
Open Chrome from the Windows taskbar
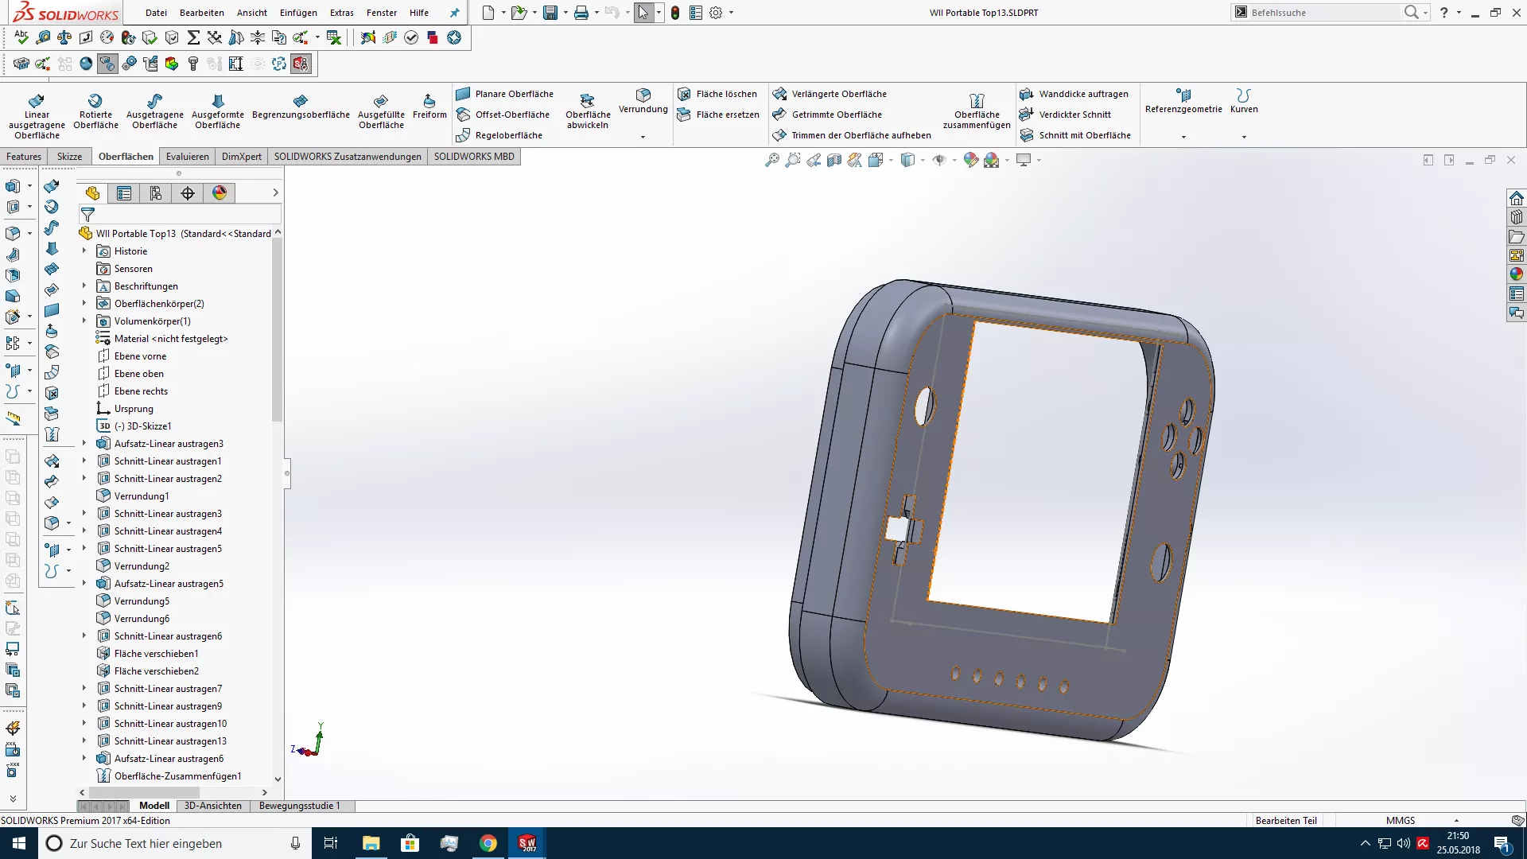coord(488,843)
